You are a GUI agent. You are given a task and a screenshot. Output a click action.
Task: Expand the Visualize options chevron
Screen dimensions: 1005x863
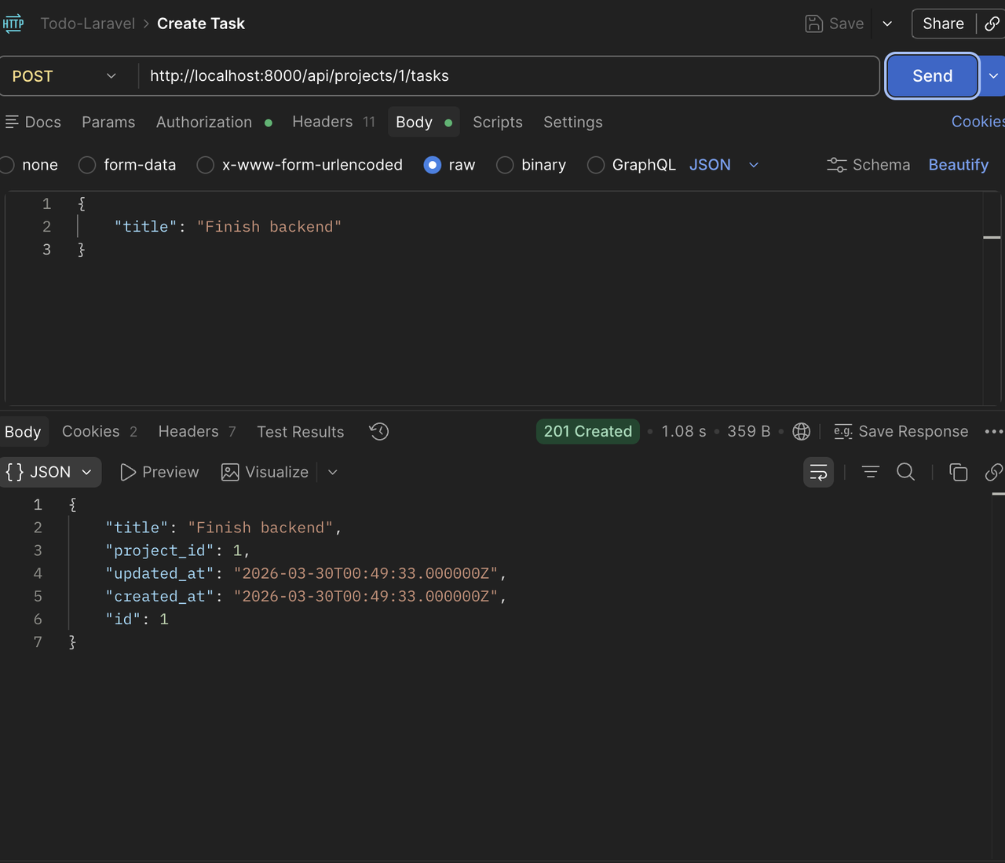tap(333, 472)
